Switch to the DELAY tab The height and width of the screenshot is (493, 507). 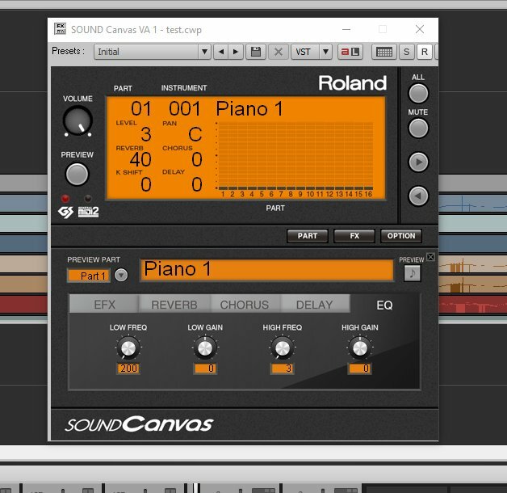[315, 304]
